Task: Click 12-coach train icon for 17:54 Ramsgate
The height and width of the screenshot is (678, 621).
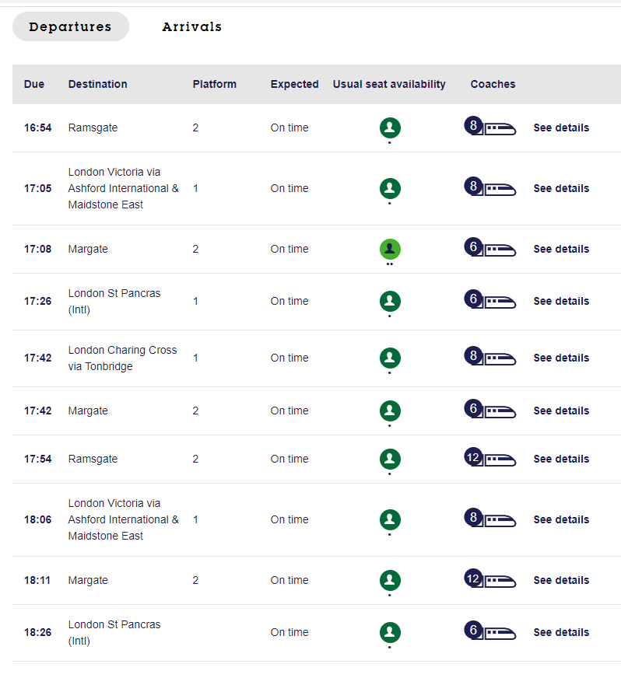Action: pos(490,459)
